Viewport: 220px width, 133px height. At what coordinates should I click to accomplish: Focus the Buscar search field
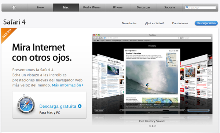[200, 8]
